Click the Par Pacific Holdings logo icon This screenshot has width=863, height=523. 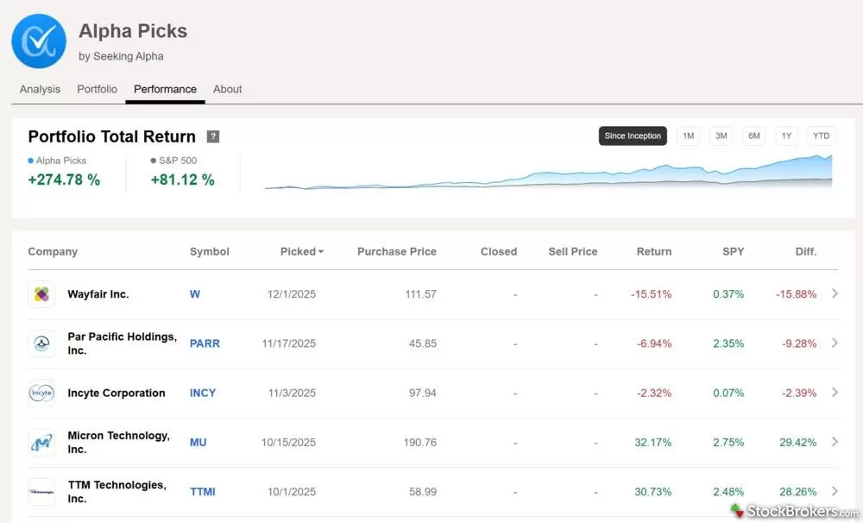tap(41, 343)
